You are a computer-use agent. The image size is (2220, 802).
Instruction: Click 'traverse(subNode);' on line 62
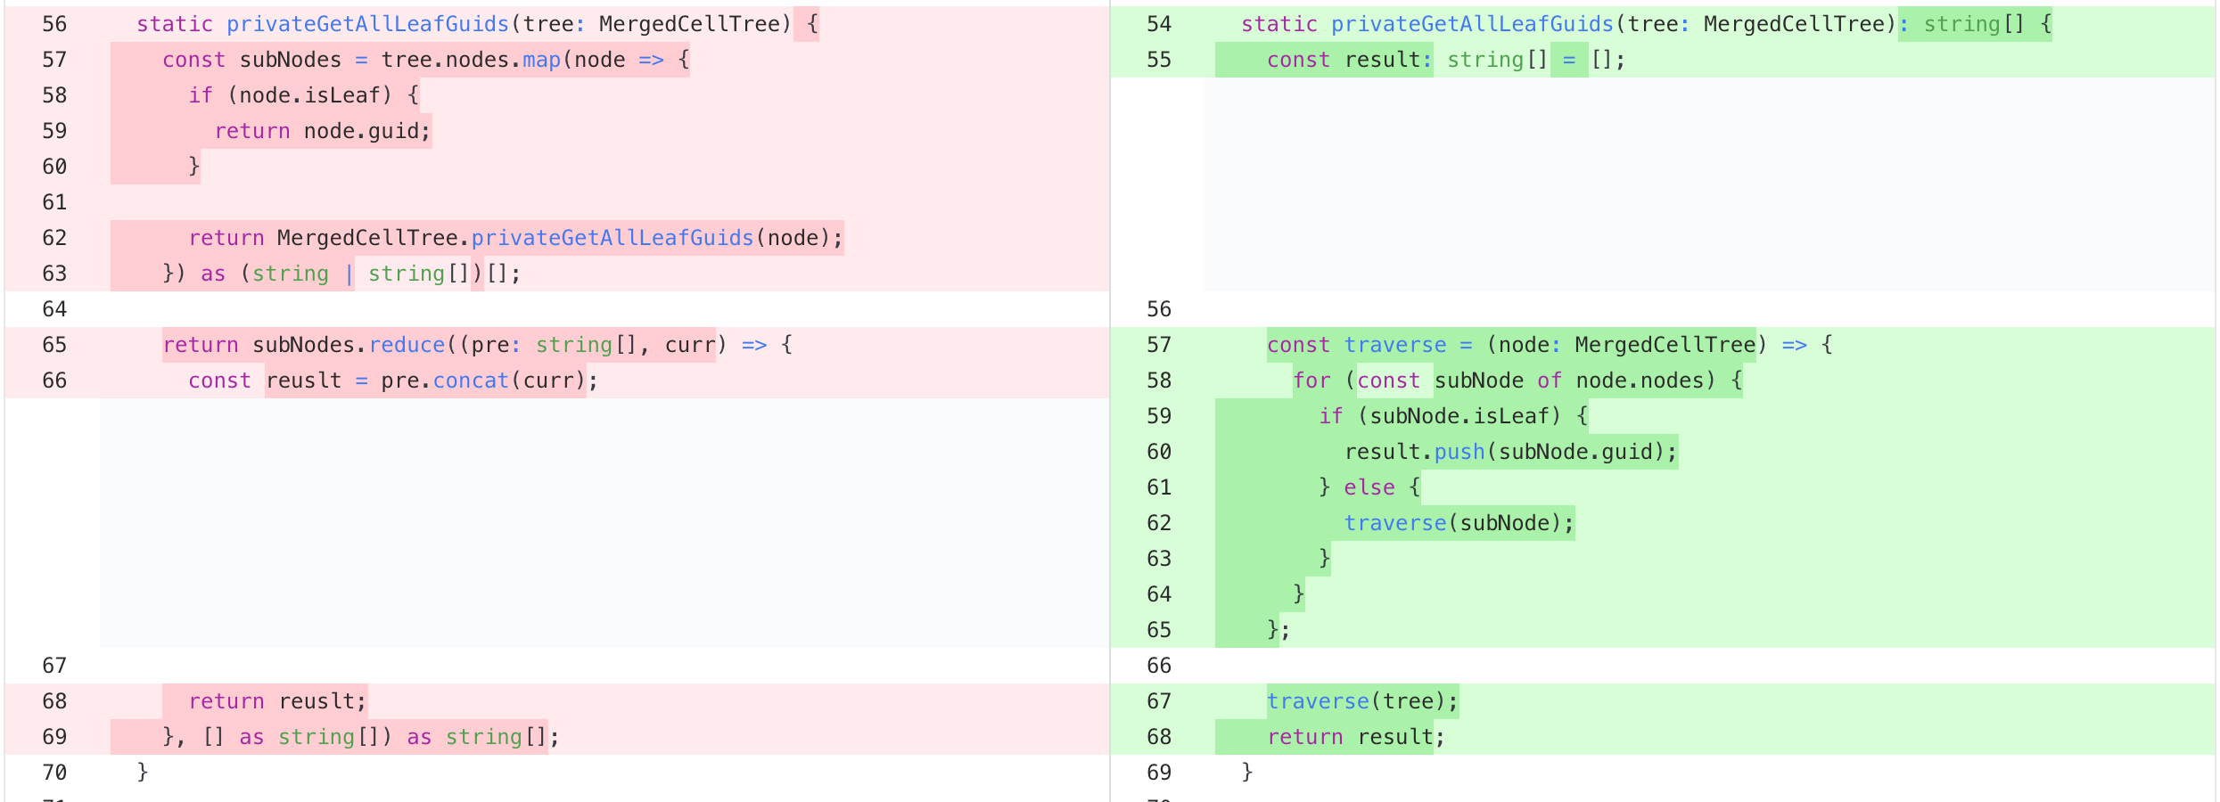(x=1459, y=523)
